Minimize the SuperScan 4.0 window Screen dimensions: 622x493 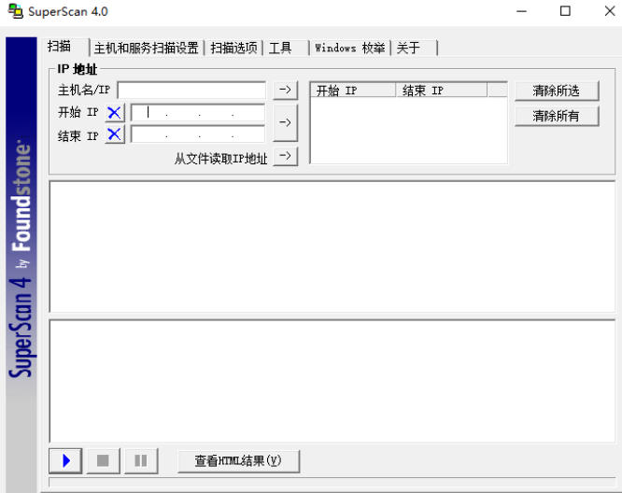521,11
